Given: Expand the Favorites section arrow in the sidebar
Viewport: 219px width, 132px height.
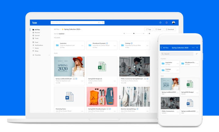Looking at the screenshot, I should tap(49, 55).
